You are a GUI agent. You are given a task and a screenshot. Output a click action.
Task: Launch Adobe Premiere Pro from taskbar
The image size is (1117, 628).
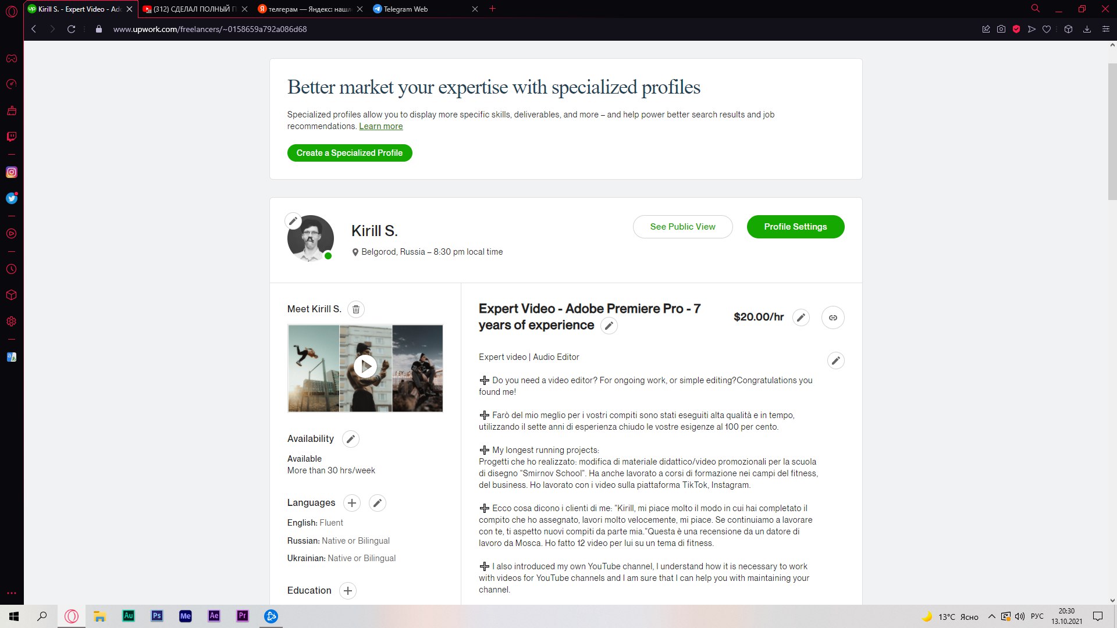[243, 616]
